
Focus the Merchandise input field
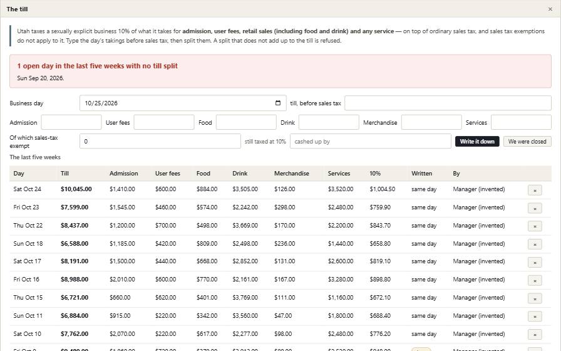431,122
